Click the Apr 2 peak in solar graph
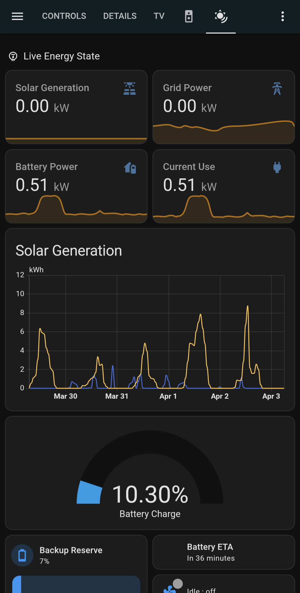 (200, 315)
